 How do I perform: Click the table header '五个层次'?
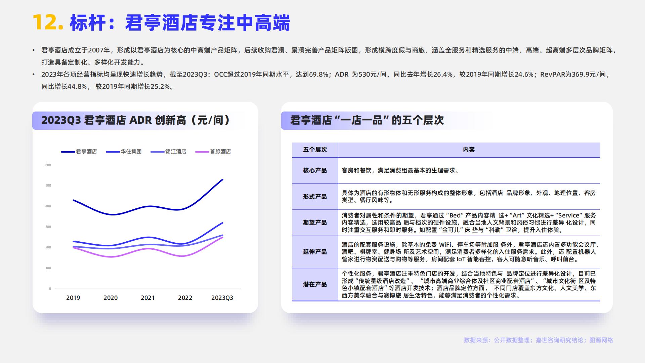coord(315,150)
